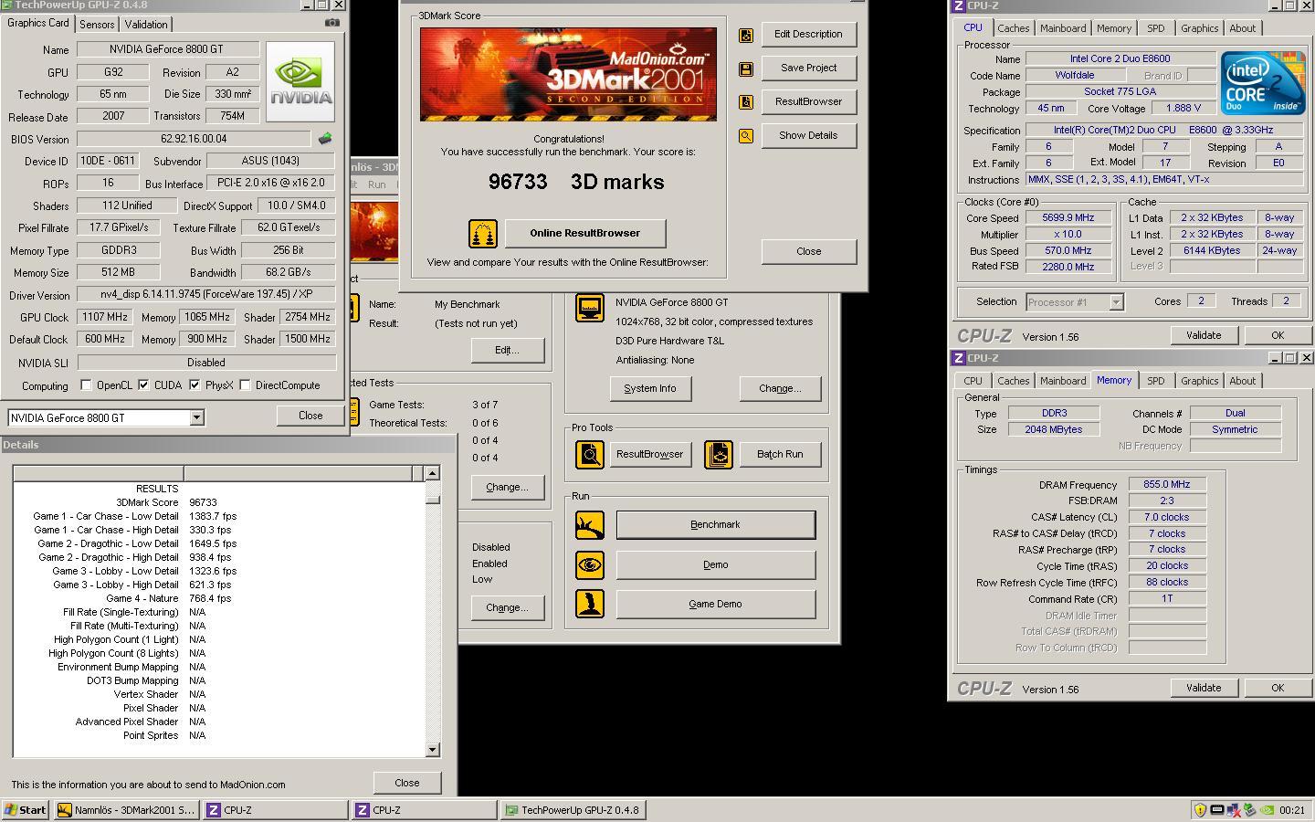Click the Batch Run button

coord(780,455)
